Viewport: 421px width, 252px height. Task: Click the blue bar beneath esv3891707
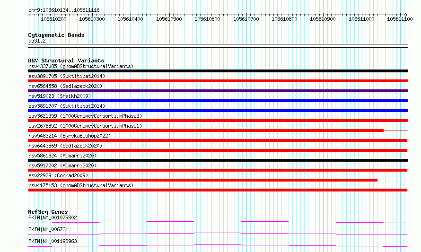pos(218,111)
